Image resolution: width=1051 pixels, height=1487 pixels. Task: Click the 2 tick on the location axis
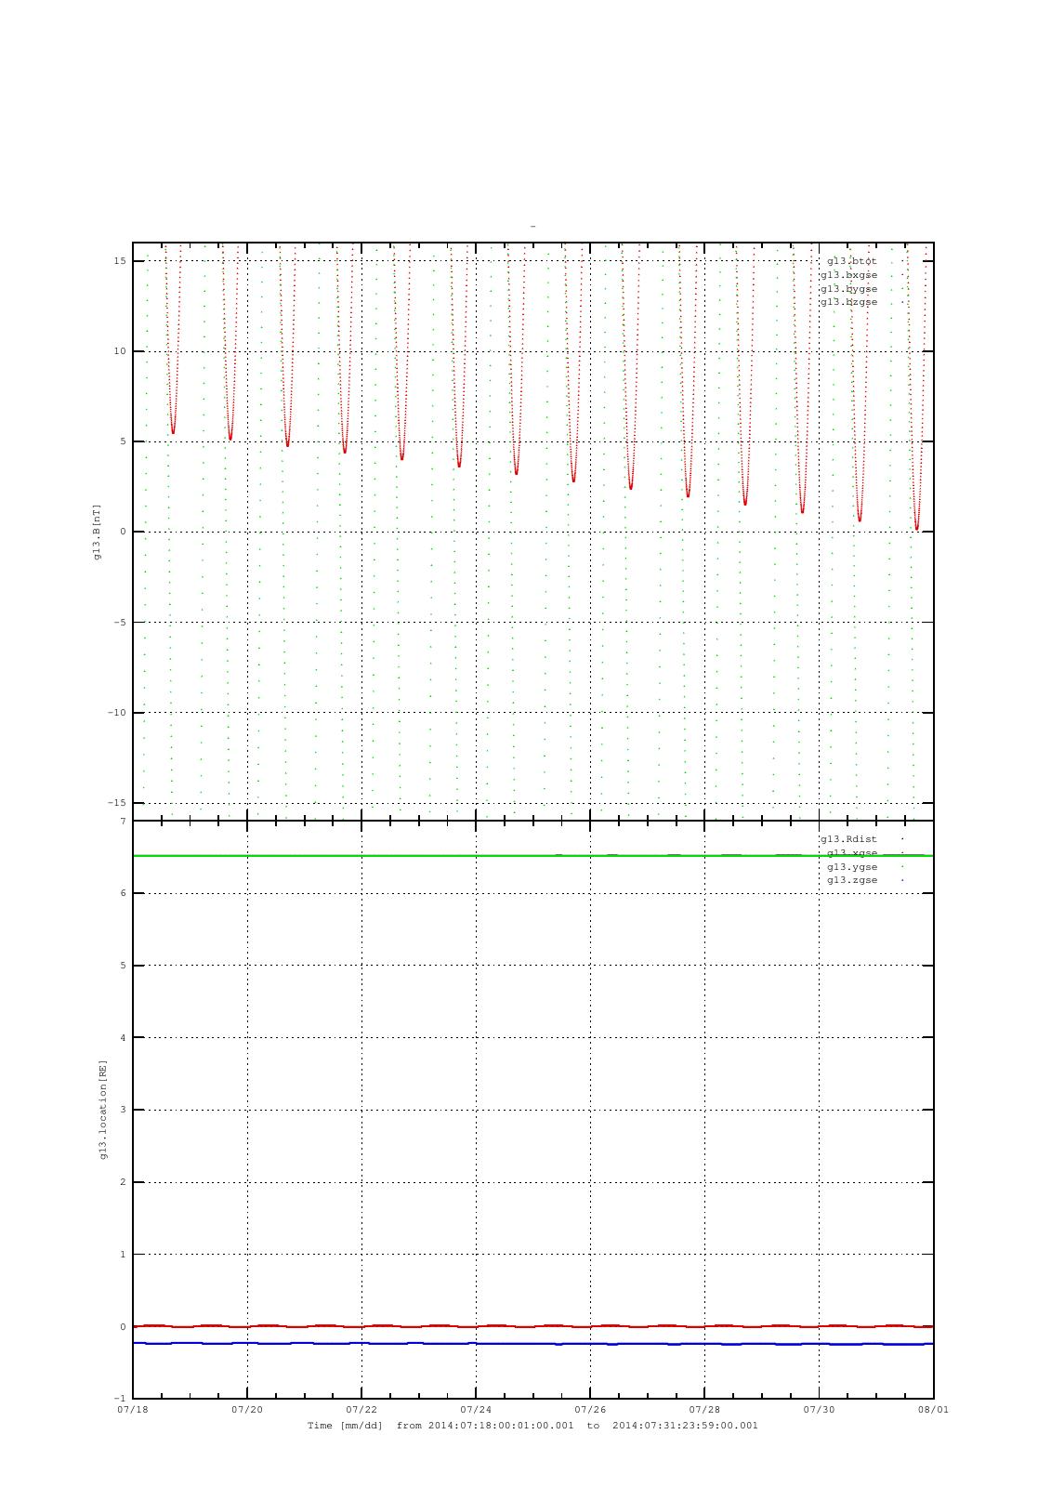click(x=123, y=1182)
